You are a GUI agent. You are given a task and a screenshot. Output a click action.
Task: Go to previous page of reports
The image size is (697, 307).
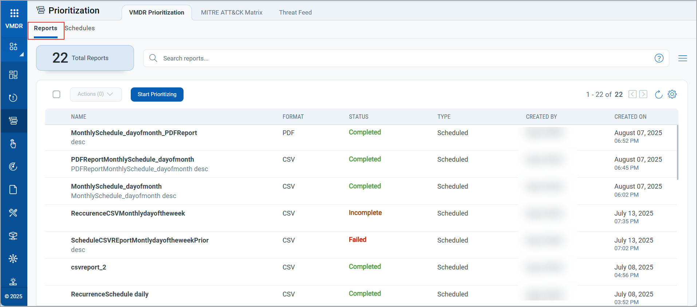click(633, 94)
